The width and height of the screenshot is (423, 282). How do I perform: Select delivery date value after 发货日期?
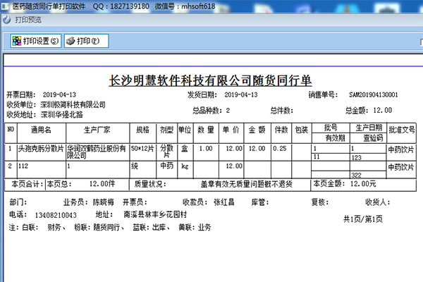coord(241,94)
